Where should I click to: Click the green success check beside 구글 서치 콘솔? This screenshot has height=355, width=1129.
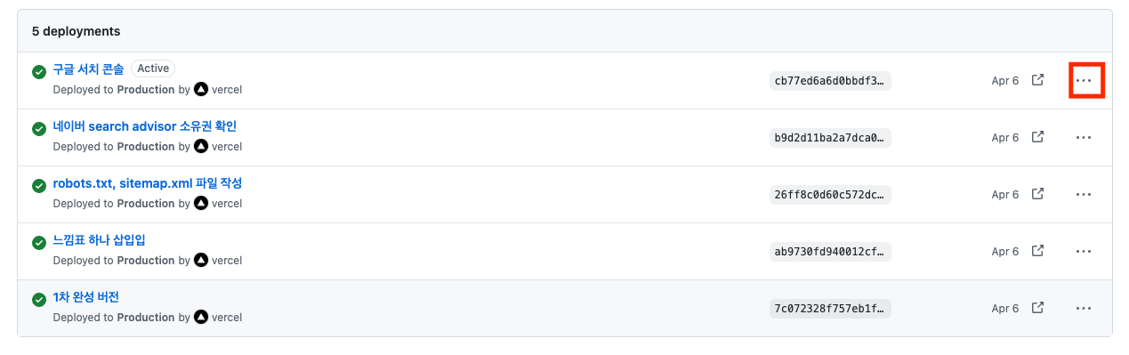pos(39,72)
